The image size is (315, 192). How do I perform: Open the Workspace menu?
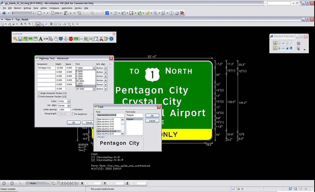point(54,8)
